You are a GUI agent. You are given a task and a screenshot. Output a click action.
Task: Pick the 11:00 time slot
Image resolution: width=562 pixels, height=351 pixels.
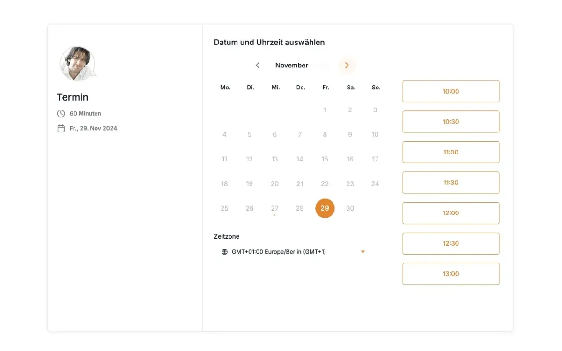tap(451, 152)
